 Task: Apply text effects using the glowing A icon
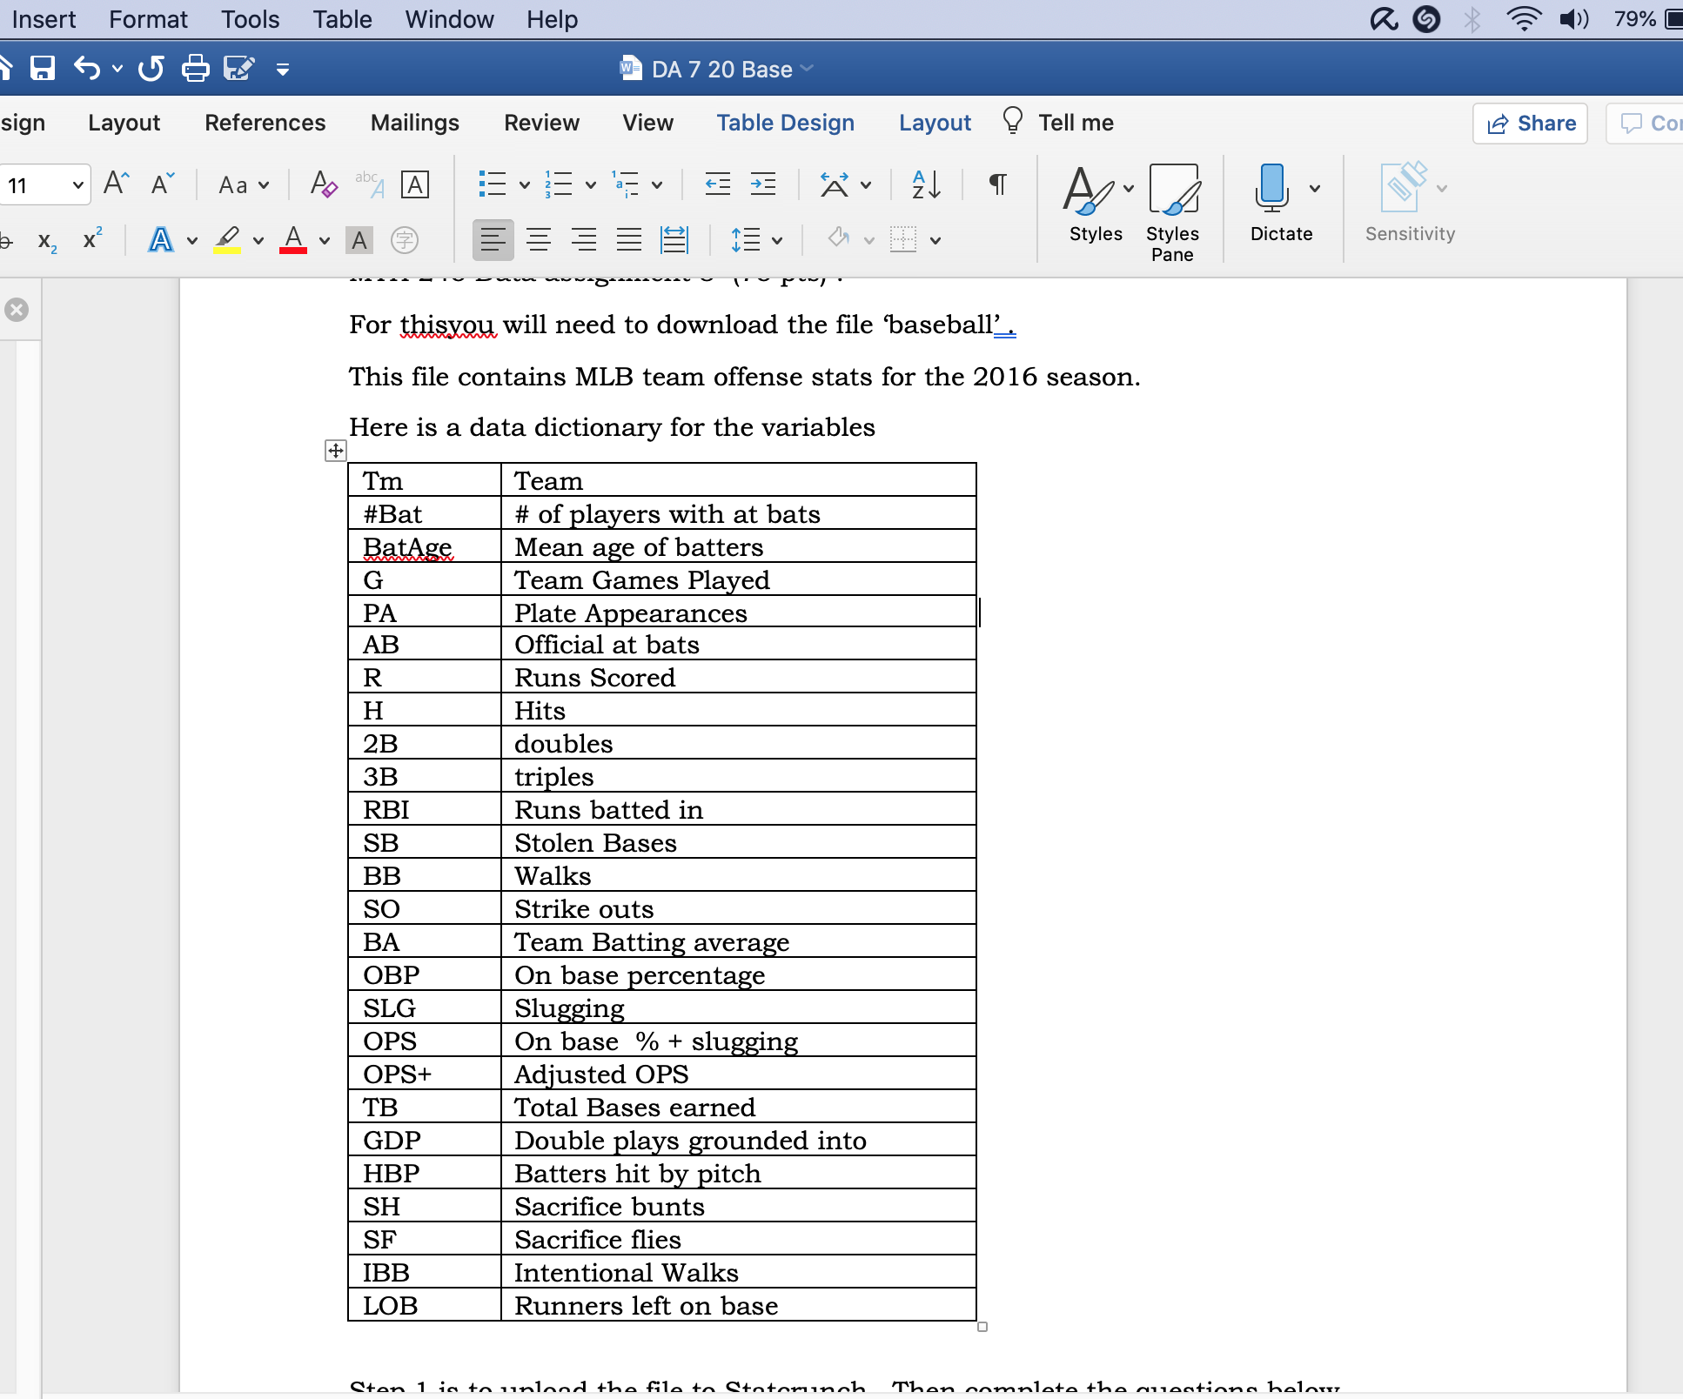click(x=162, y=240)
